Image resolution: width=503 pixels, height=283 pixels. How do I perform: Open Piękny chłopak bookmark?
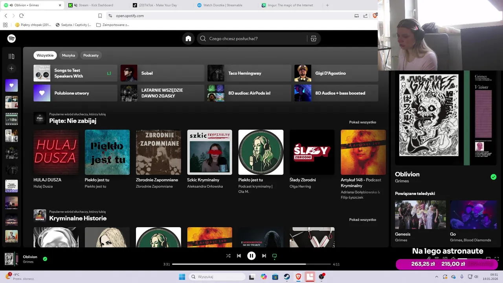pos(33,25)
